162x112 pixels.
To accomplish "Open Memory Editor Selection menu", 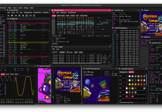I will tap(63, 13).
